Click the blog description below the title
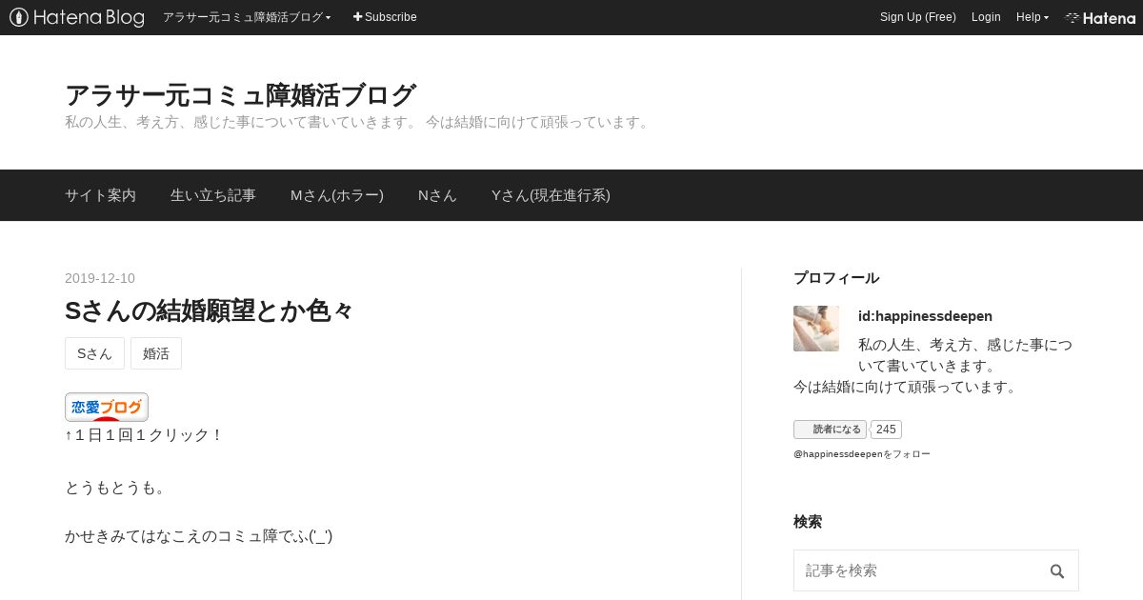The height and width of the screenshot is (600, 1143). click(359, 123)
